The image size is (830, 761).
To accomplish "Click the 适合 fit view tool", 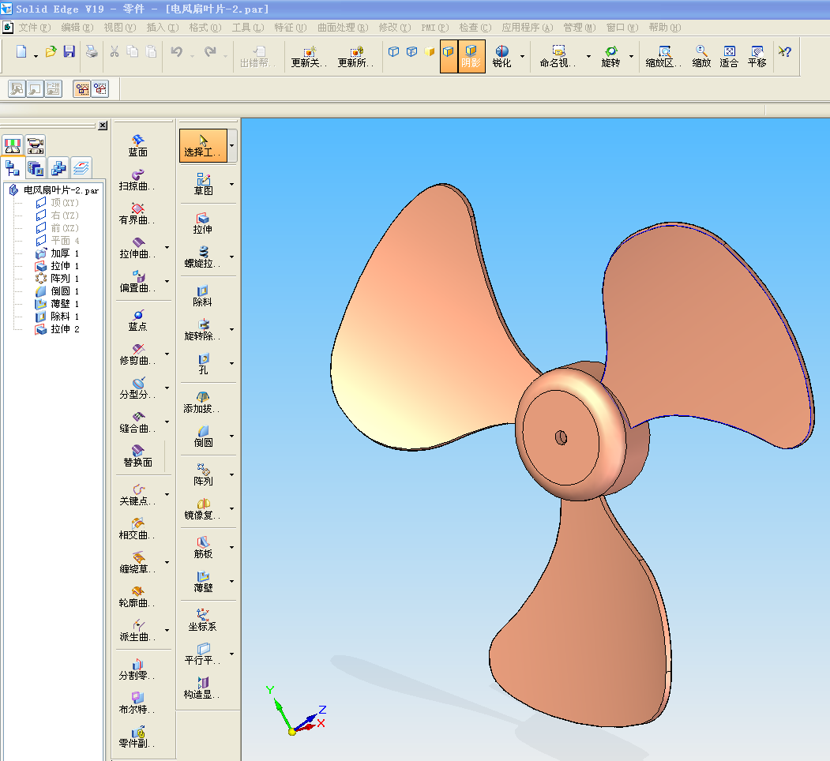I will point(729,56).
